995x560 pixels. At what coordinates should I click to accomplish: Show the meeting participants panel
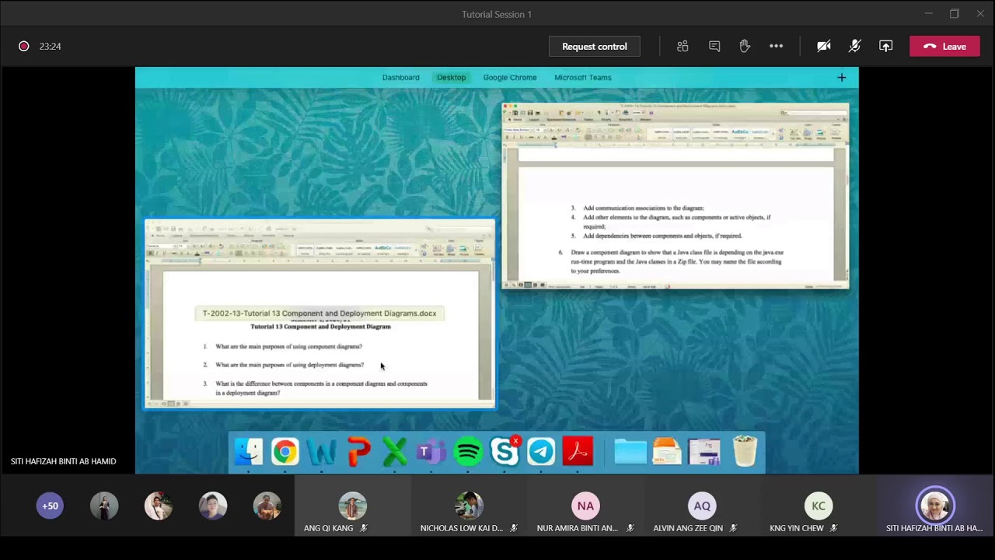coord(683,47)
